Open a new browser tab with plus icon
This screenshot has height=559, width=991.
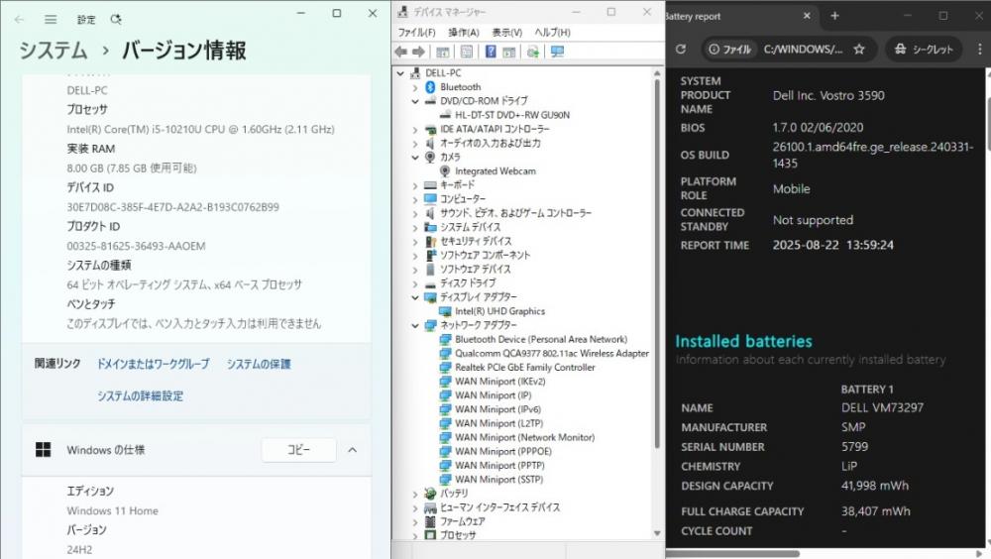point(834,16)
